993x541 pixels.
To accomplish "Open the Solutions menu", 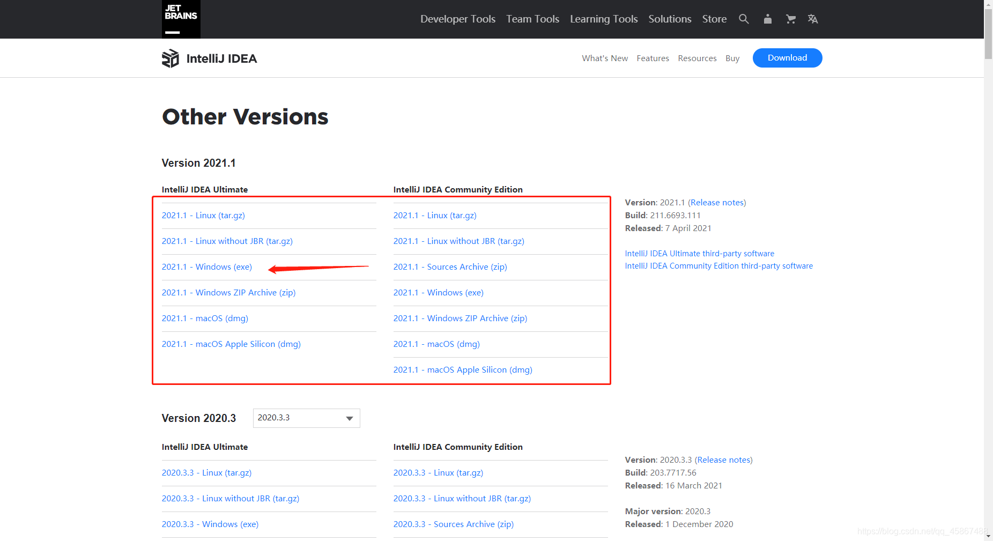I will tap(670, 19).
